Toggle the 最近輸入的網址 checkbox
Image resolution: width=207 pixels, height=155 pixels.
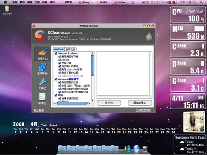tap(60, 66)
